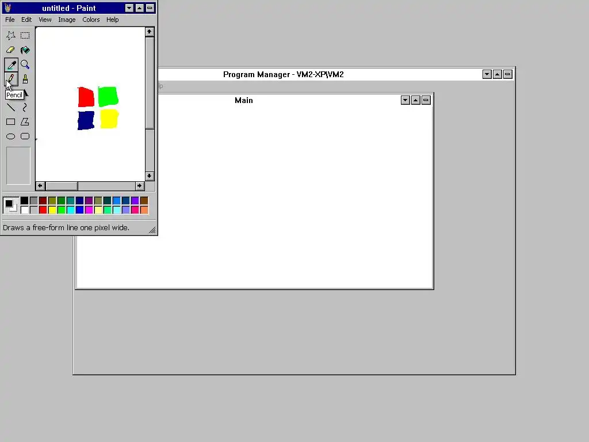Screen dimensions: 589x442
Task: Click the canvas scroll right arrow
Action: pyautogui.click(x=139, y=186)
